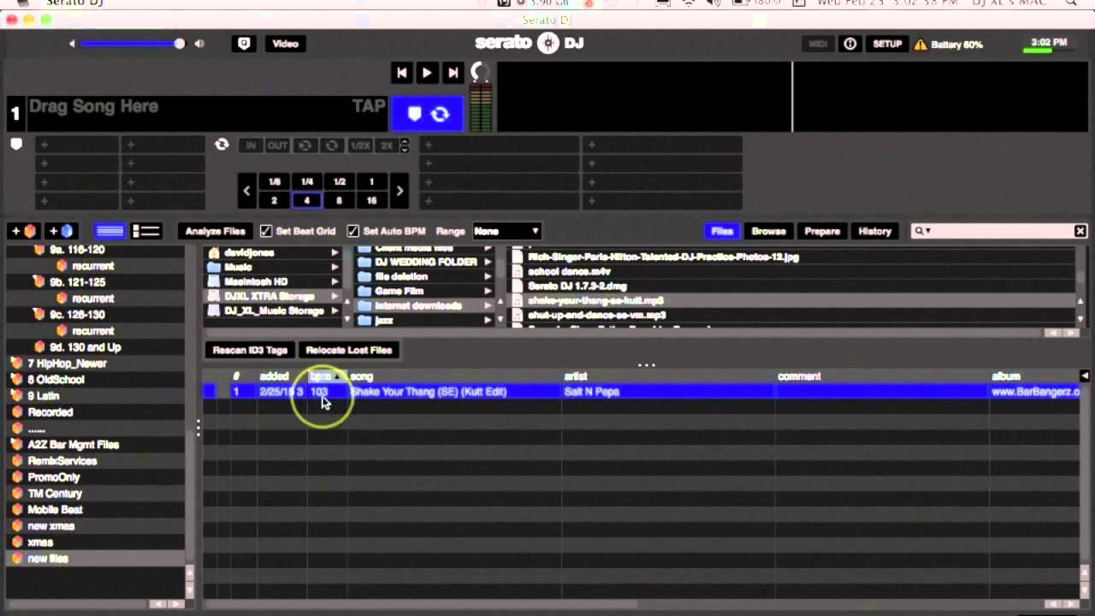Image resolution: width=1095 pixels, height=616 pixels.
Task: Select the 4 beat auto loop
Action: 307,200
